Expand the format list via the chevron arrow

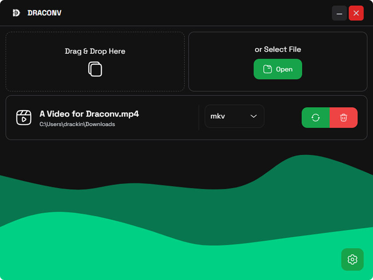[253, 116]
